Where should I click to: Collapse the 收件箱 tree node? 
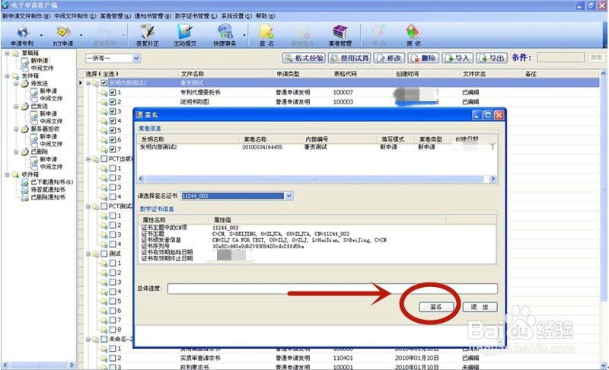(7, 174)
